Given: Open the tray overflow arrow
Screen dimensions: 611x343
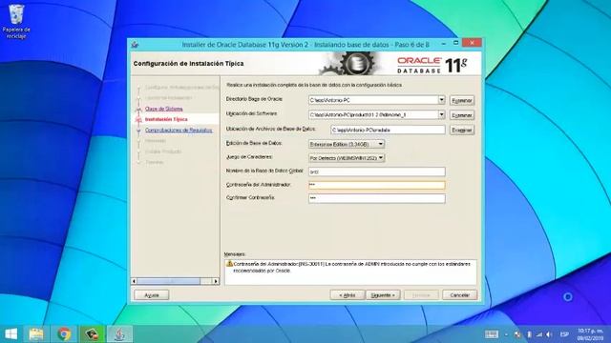Looking at the screenshot, I should click(507, 334).
